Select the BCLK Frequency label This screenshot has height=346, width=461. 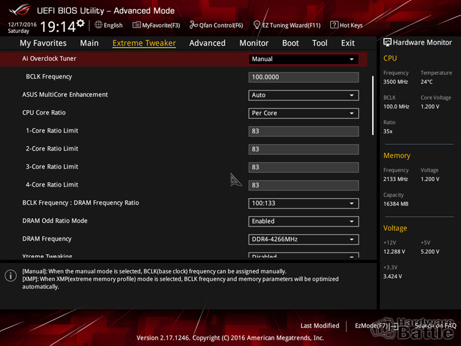[49, 77]
